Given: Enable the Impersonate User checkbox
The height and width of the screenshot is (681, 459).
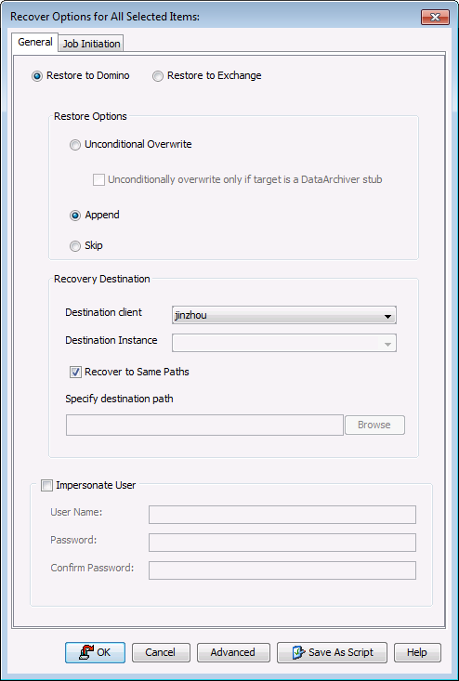Looking at the screenshot, I should (x=46, y=485).
